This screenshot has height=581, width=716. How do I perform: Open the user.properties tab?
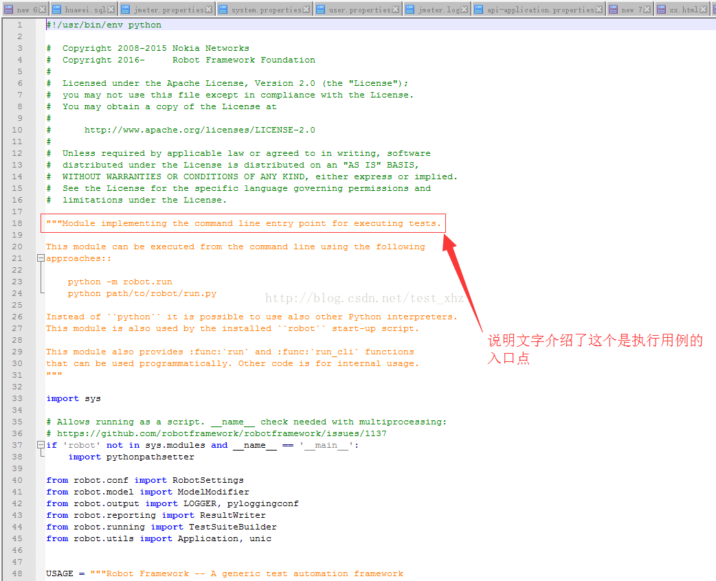pos(358,10)
